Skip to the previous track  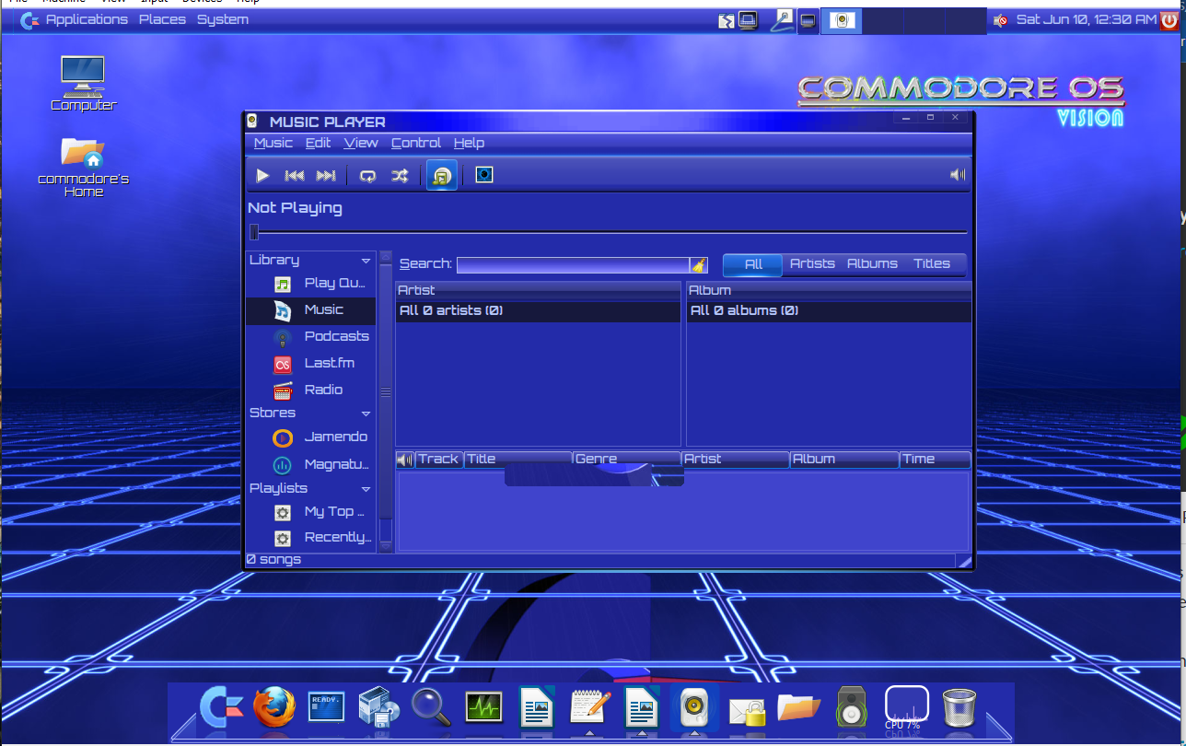[295, 175]
